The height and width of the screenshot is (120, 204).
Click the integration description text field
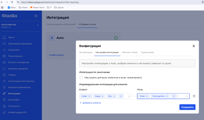point(137,63)
